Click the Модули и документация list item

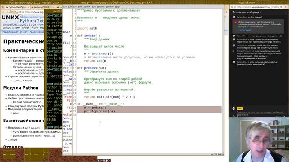point(25,109)
